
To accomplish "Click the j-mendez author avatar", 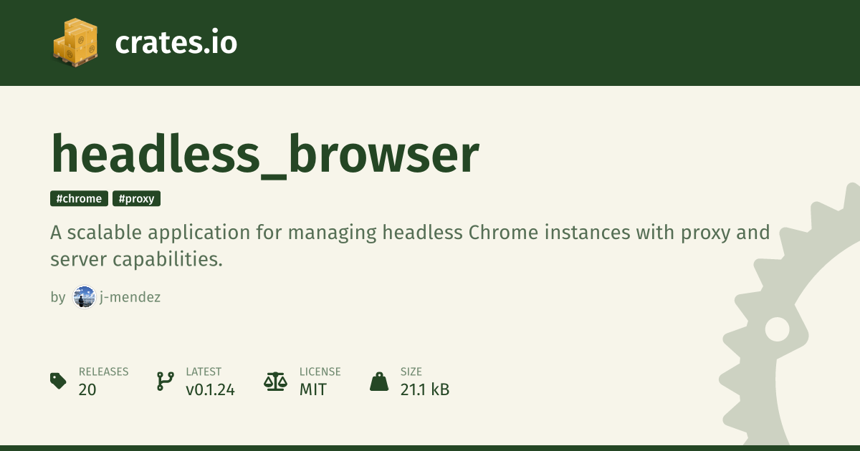I will pyautogui.click(x=85, y=297).
